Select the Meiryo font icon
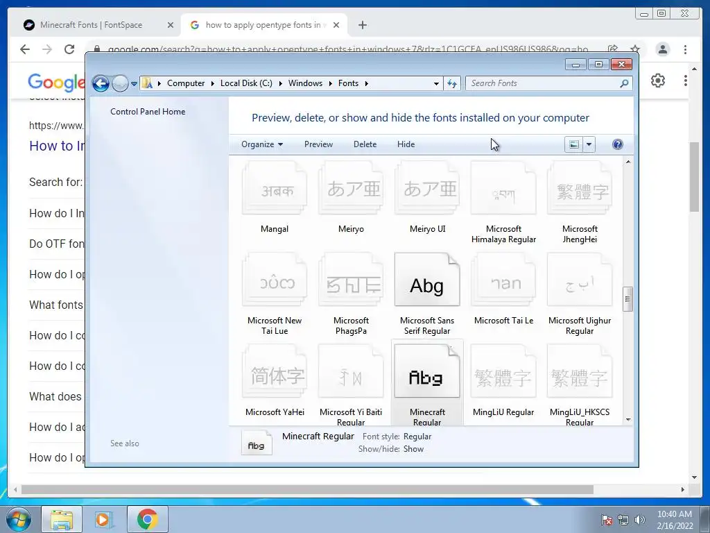The height and width of the screenshot is (533, 710). pyautogui.click(x=352, y=188)
